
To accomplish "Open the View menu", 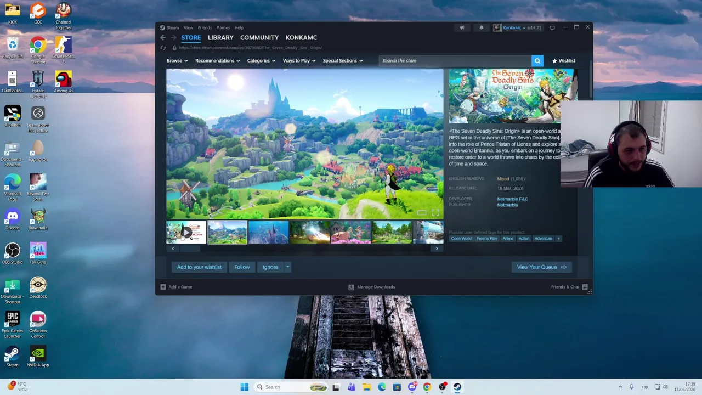I will (188, 27).
